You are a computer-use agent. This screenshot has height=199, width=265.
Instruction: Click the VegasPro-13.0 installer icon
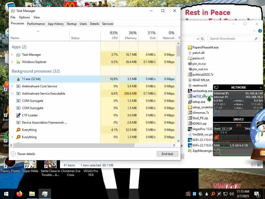(190, 129)
